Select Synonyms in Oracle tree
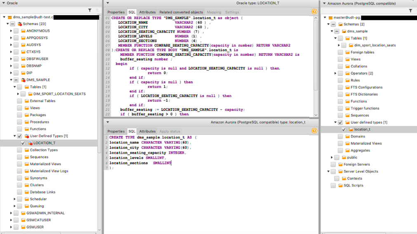 (x=38, y=178)
